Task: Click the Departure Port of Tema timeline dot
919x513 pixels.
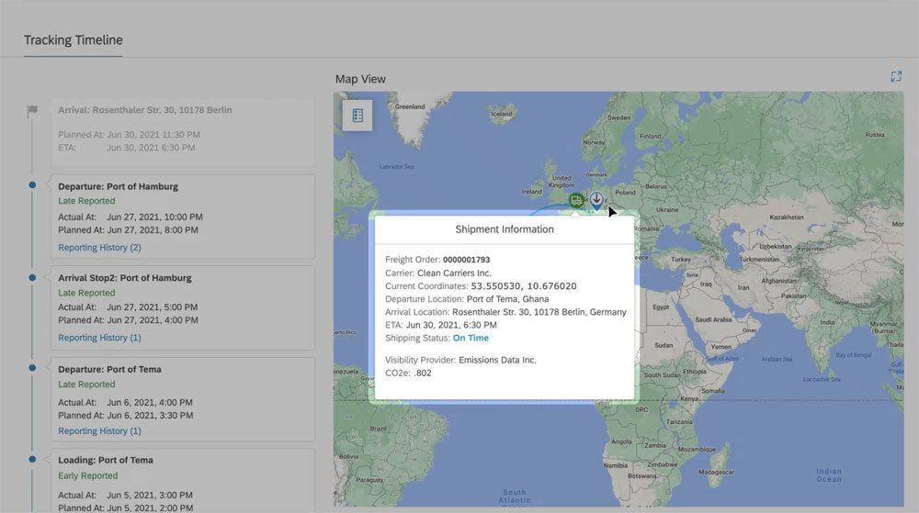Action: click(x=32, y=368)
